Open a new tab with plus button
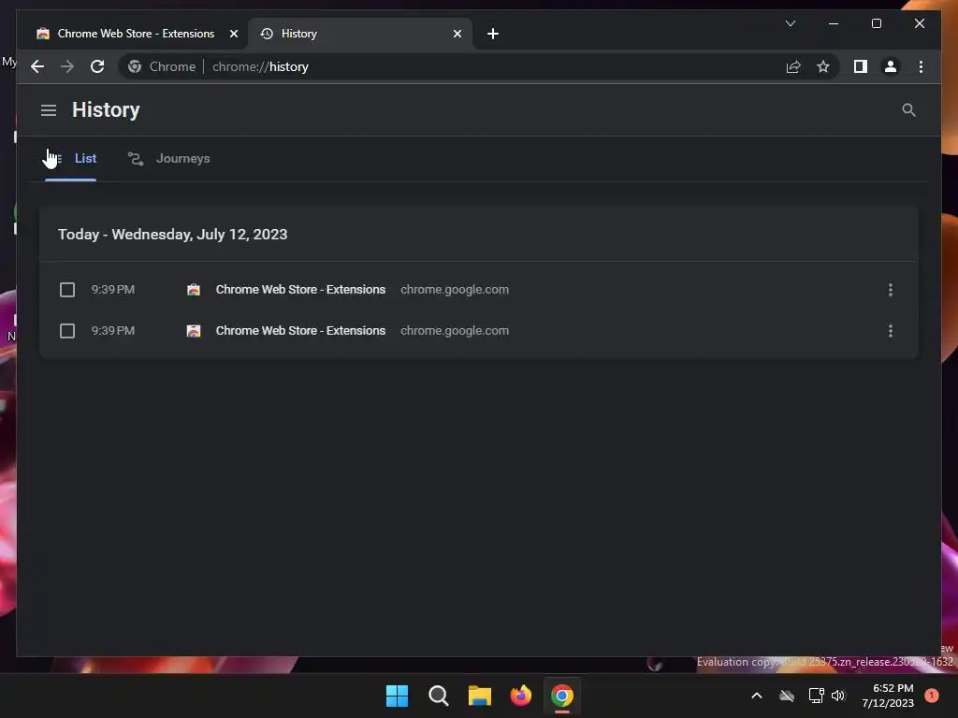Image resolution: width=958 pixels, height=718 pixels. pos(493,34)
